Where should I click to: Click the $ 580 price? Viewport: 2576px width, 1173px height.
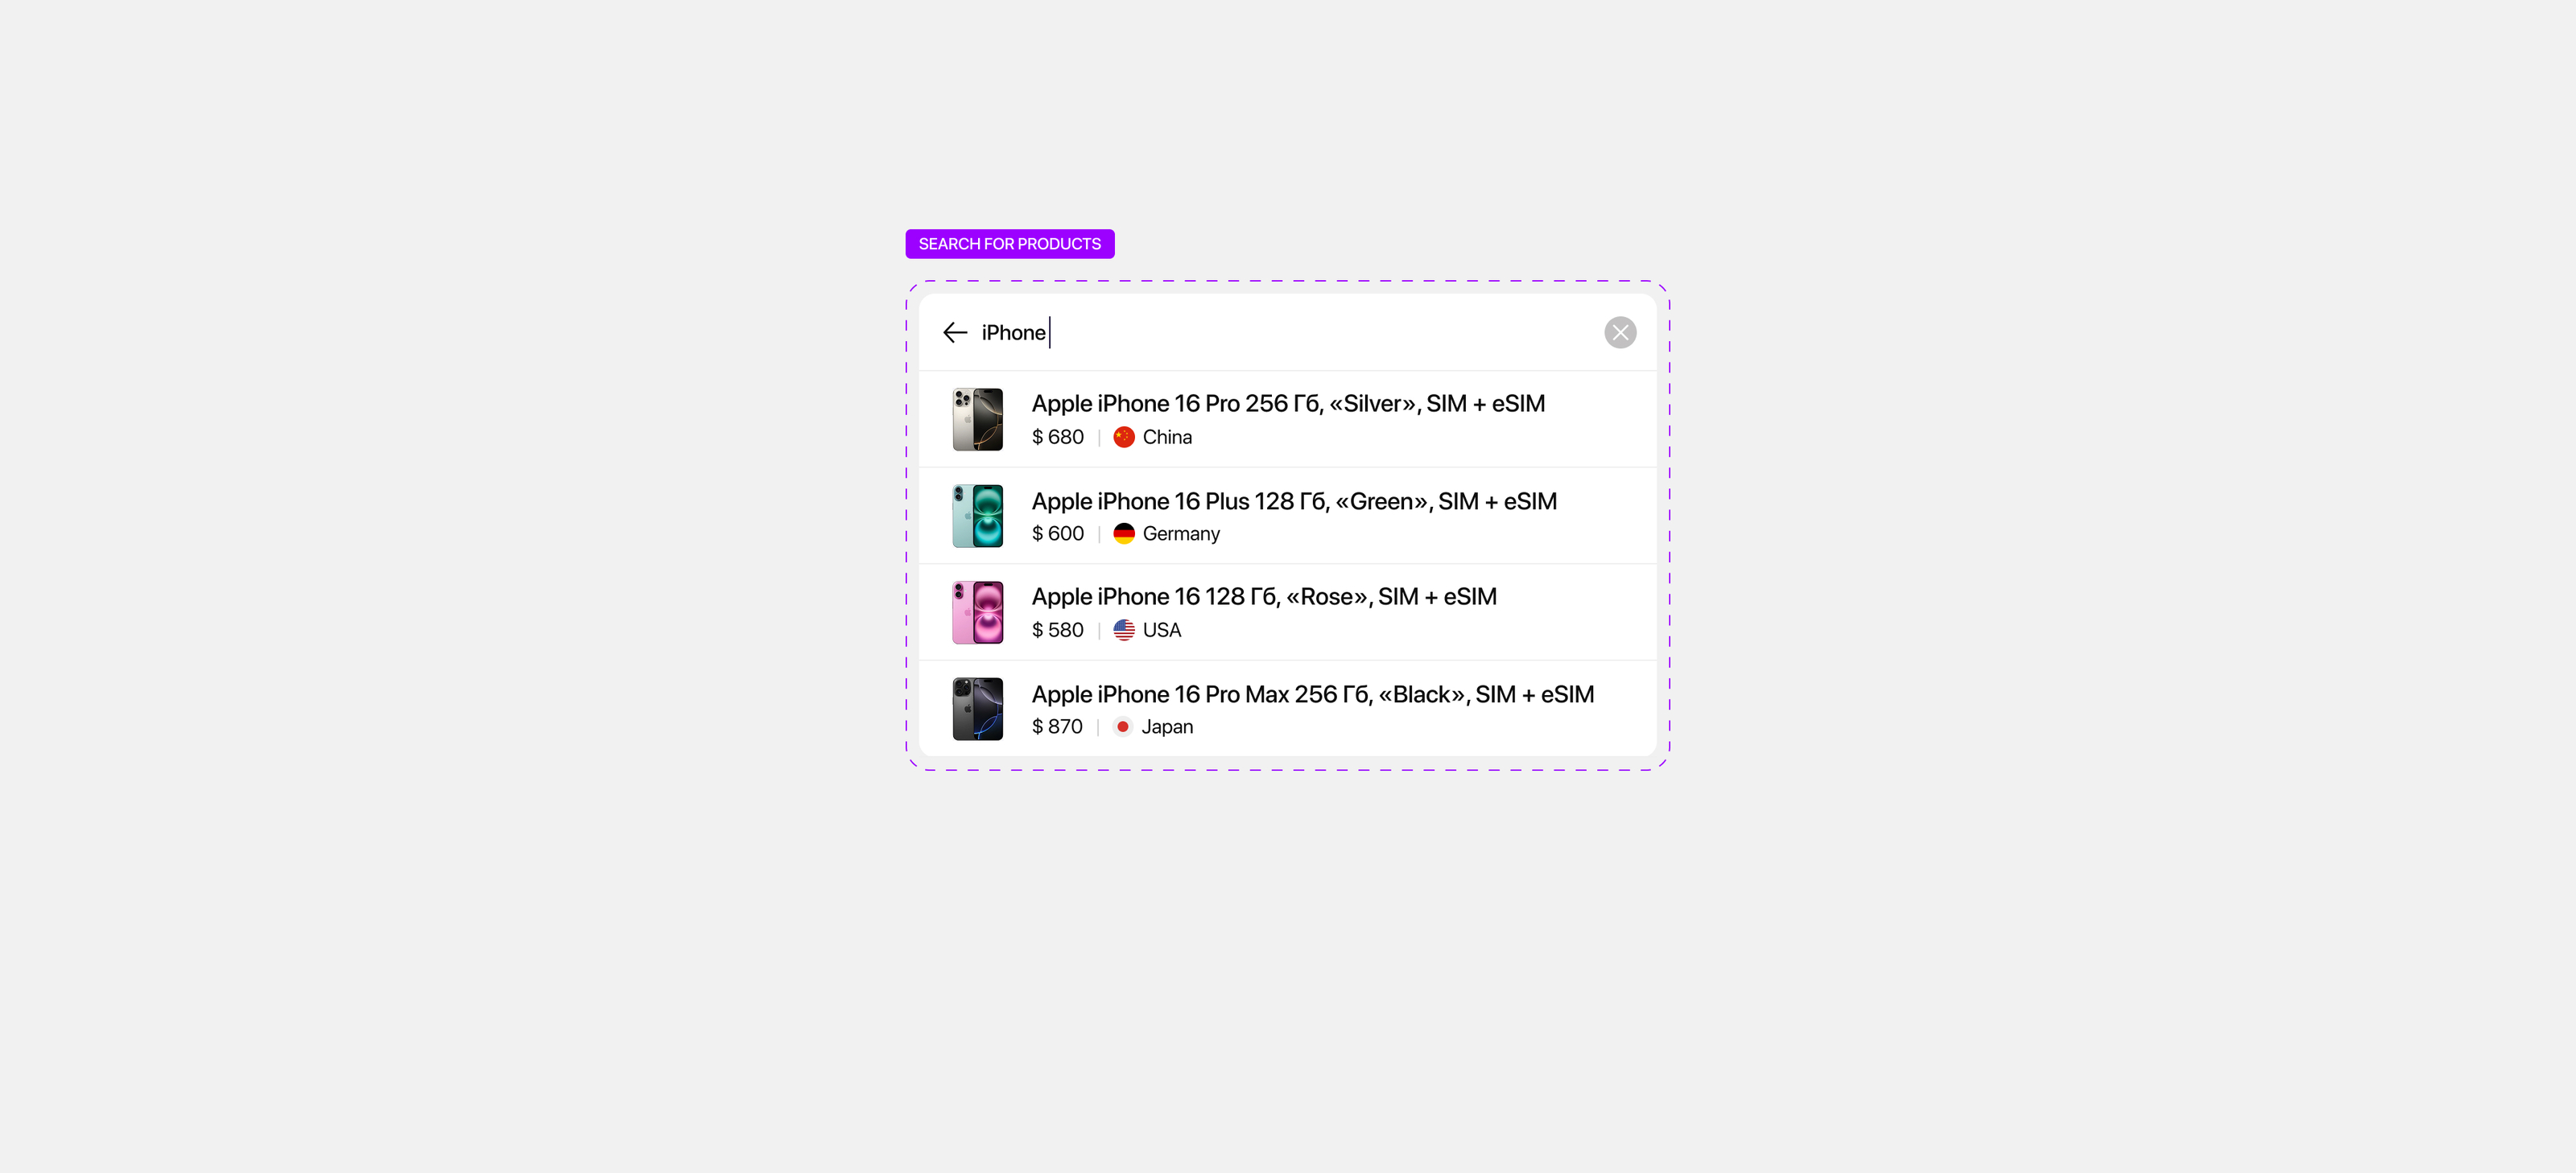click(x=1057, y=631)
